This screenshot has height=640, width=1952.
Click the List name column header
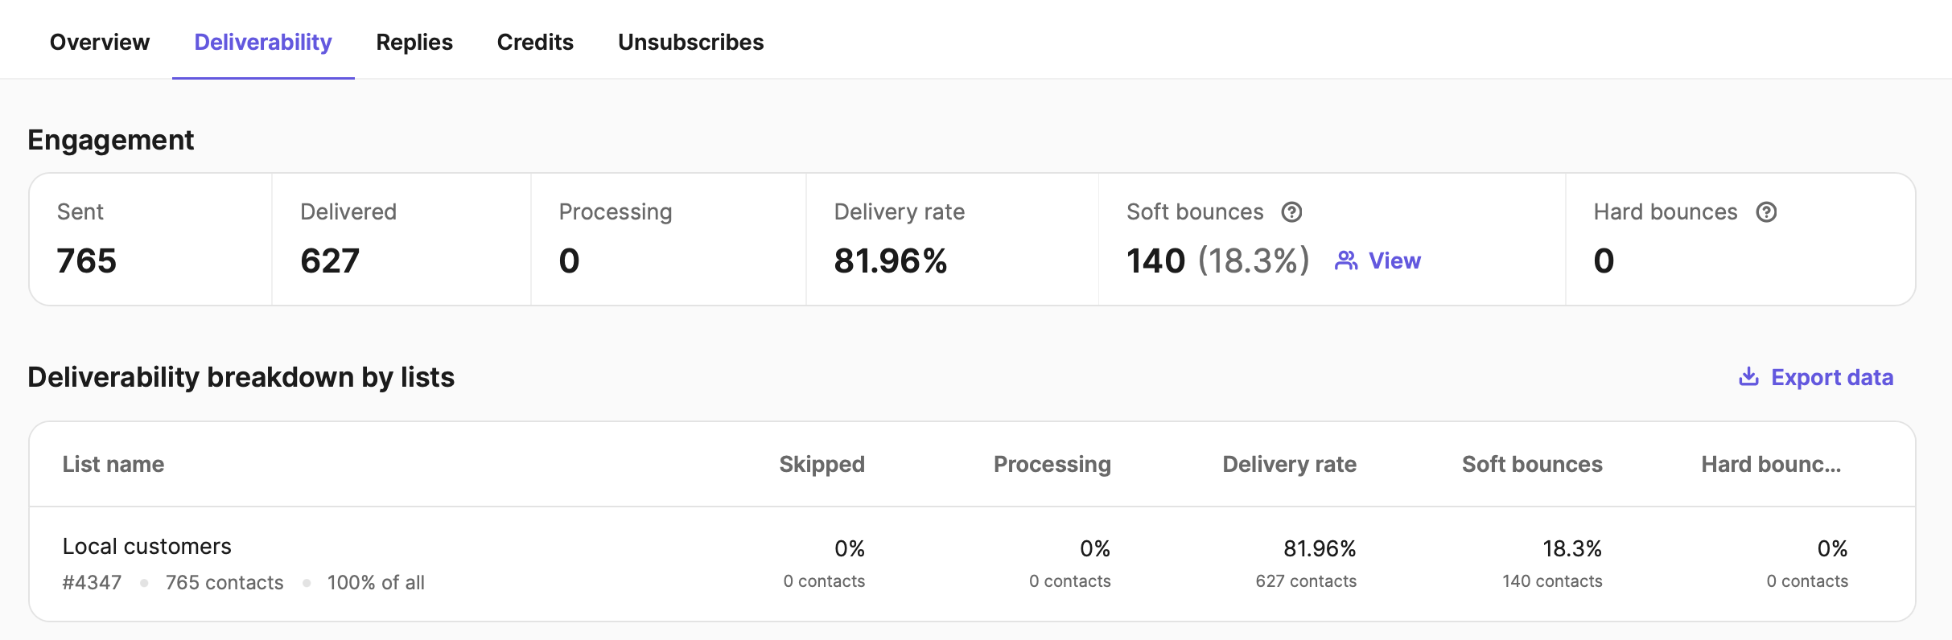point(113,464)
